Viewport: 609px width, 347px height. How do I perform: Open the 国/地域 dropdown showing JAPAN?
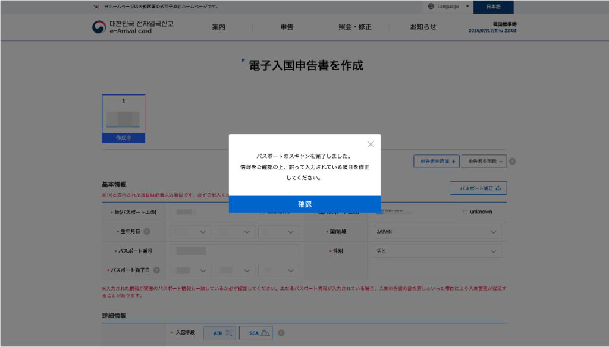point(437,231)
